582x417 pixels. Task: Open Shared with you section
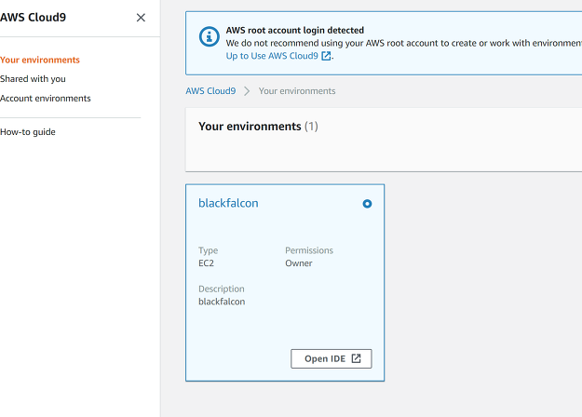(x=33, y=78)
